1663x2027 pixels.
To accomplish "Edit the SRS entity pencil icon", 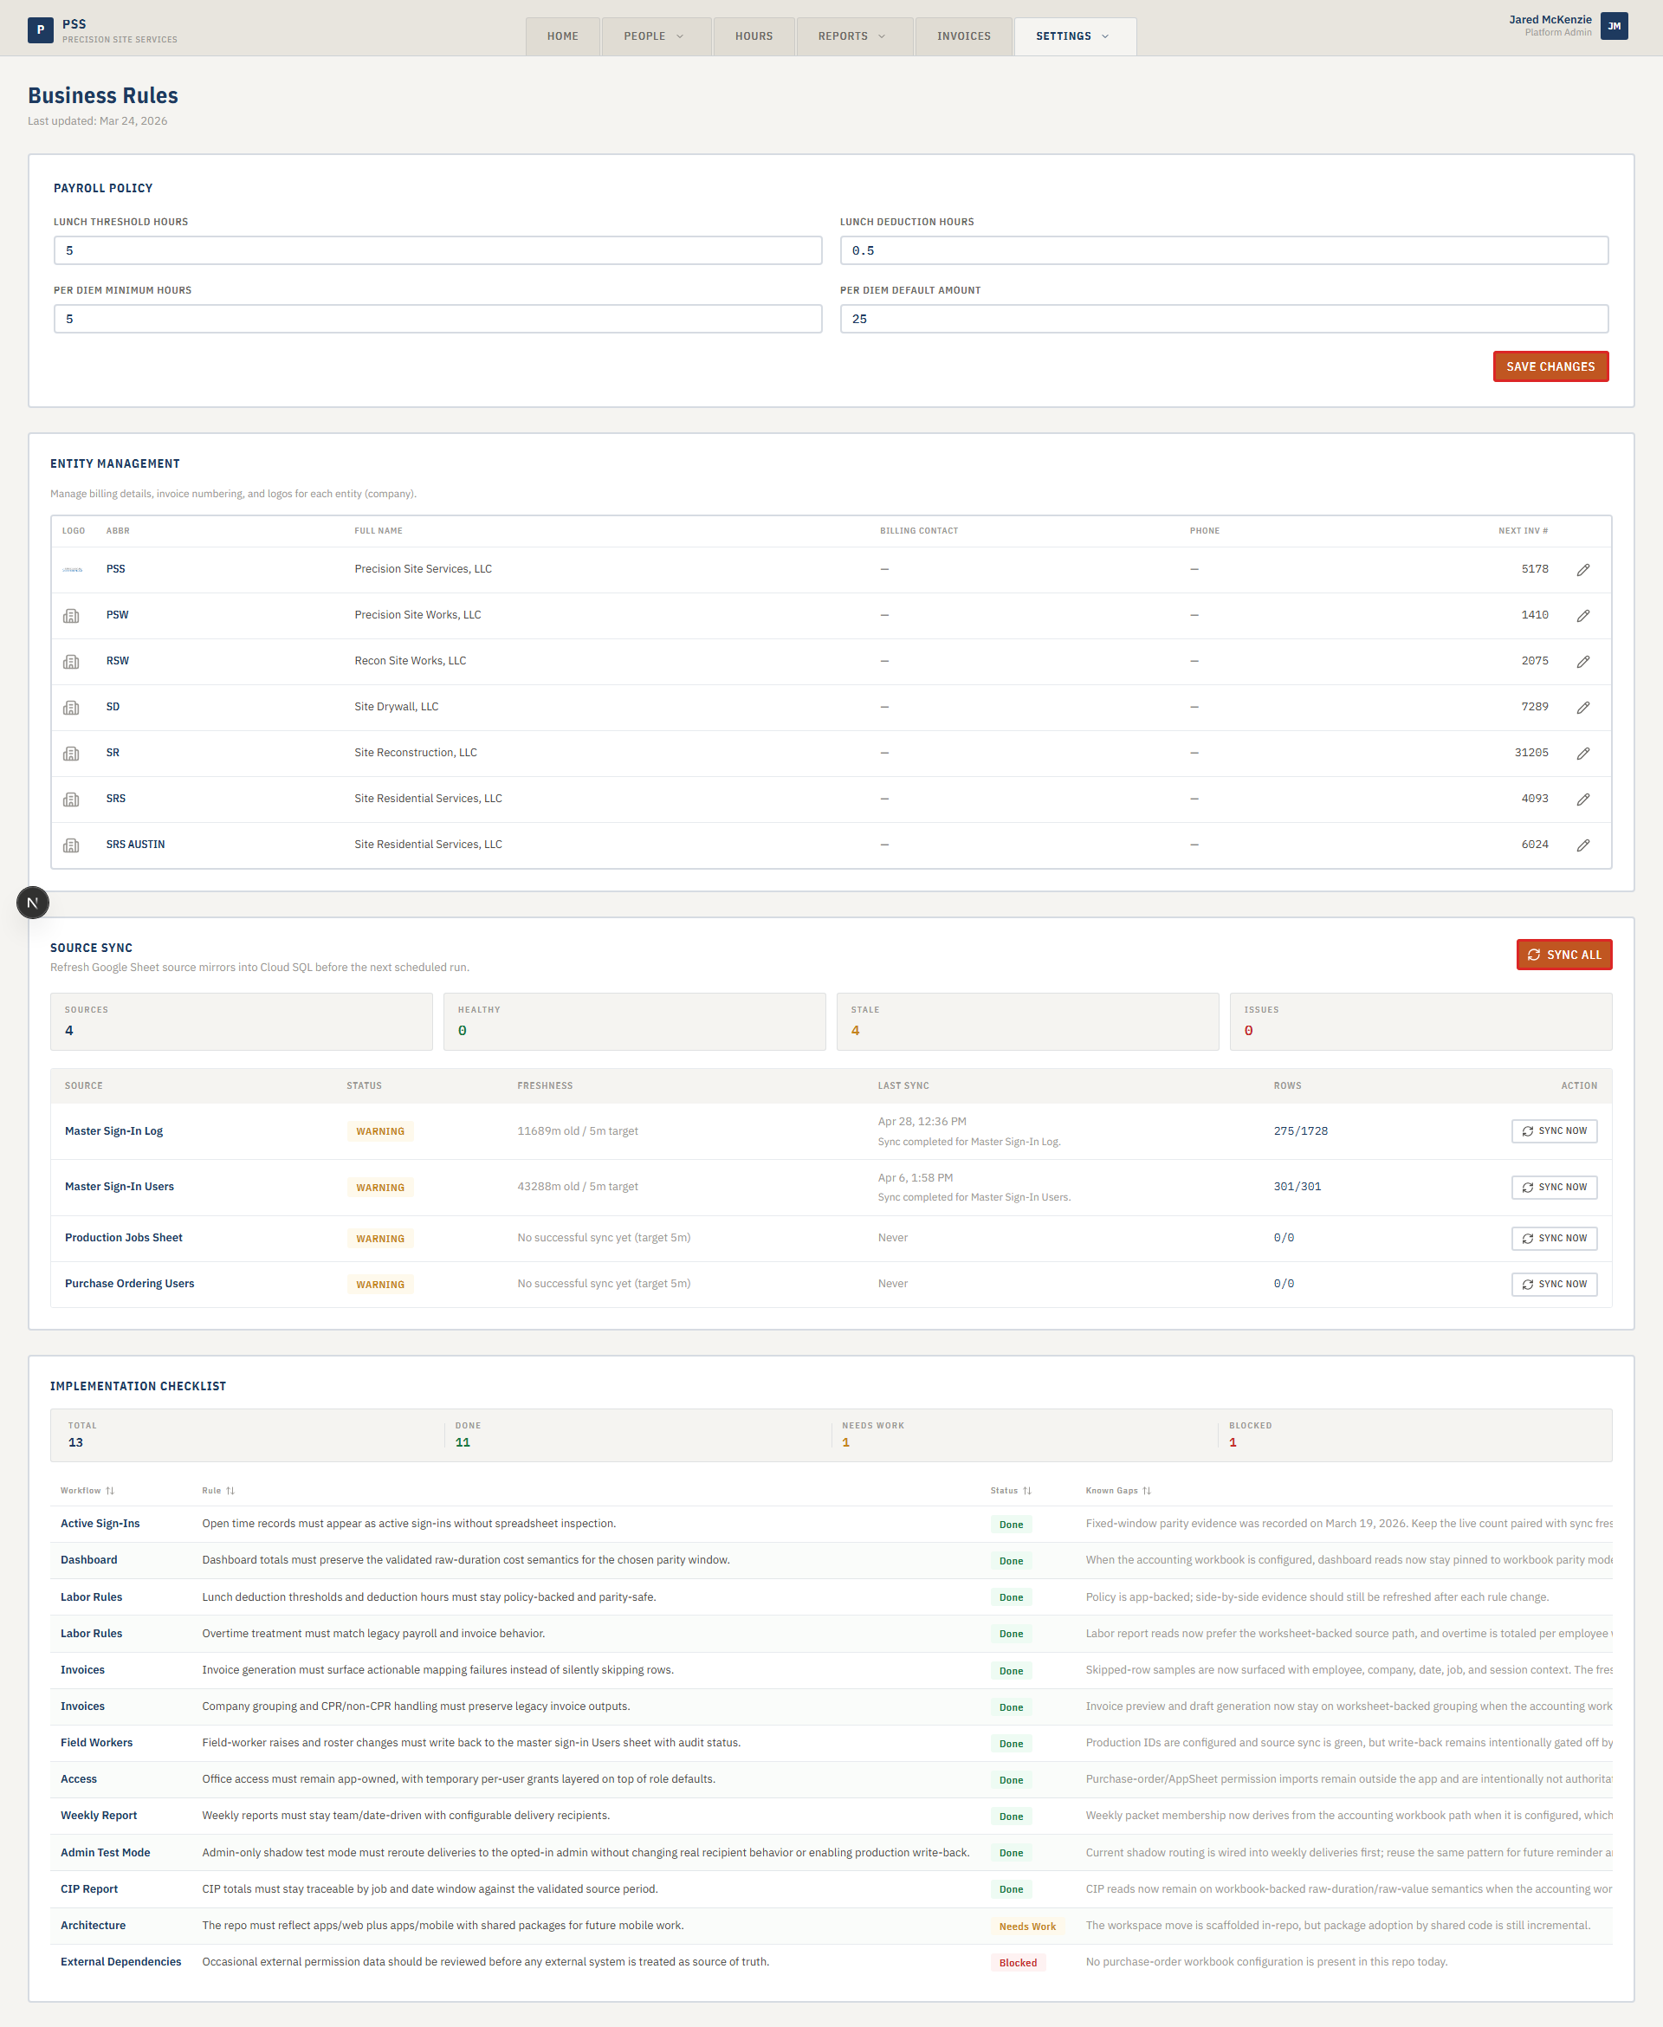I will pos(1582,800).
